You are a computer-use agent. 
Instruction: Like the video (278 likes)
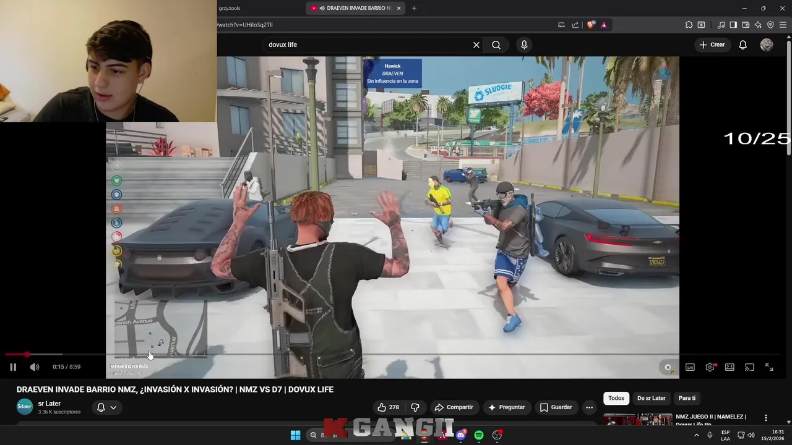[389, 407]
